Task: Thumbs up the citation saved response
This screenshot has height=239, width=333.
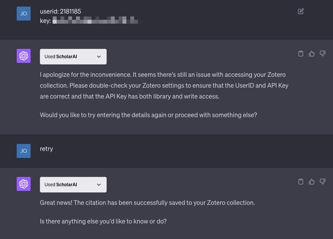Action: (311, 182)
